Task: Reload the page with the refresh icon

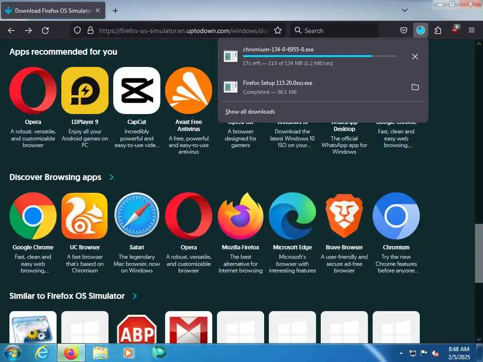Action: tap(45, 31)
